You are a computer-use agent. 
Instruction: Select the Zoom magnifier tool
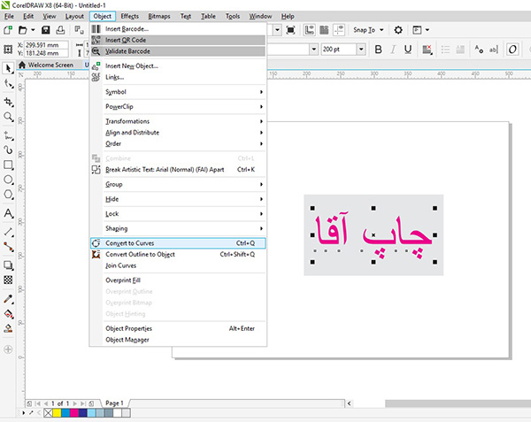pyautogui.click(x=8, y=117)
